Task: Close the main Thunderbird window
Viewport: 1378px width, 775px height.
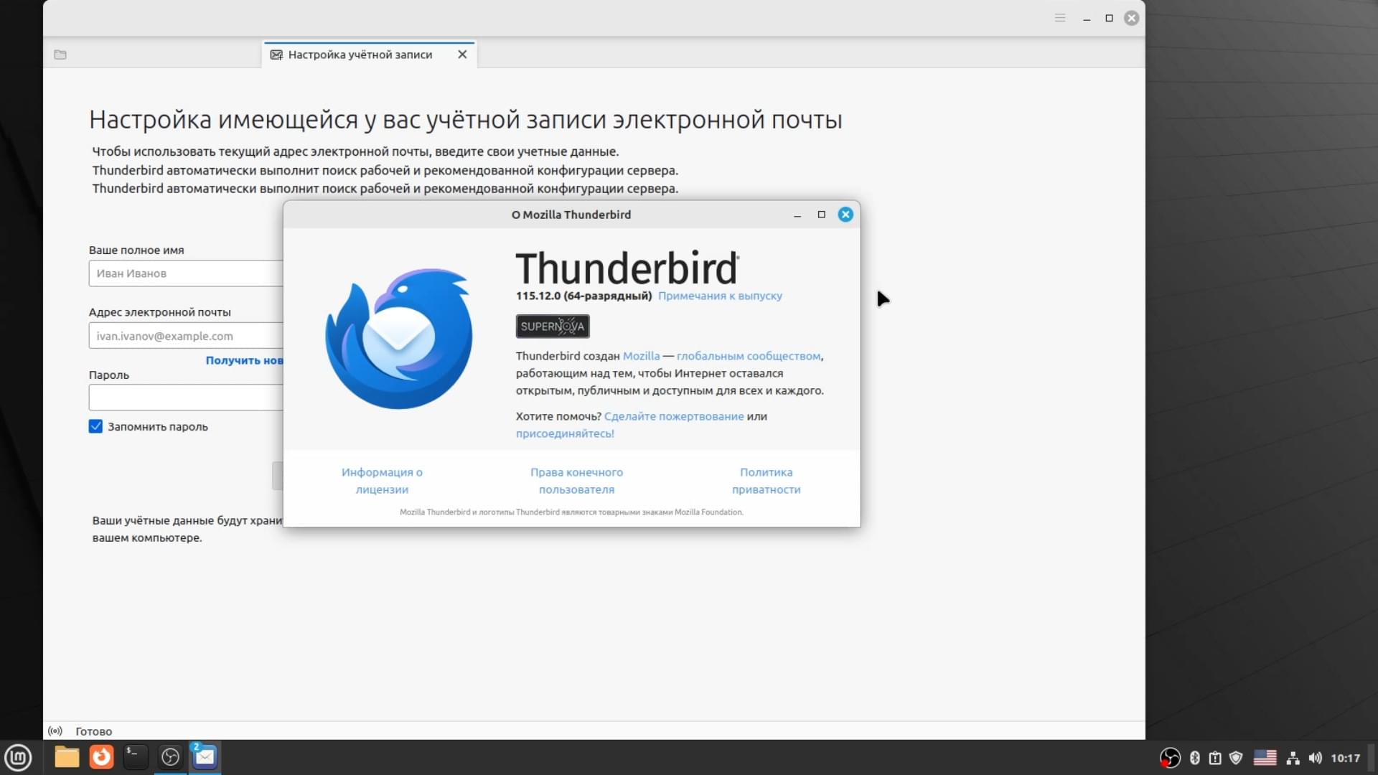Action: (1132, 18)
